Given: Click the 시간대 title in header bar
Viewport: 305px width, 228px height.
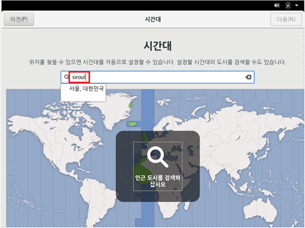Looking at the screenshot, I should click(153, 19).
